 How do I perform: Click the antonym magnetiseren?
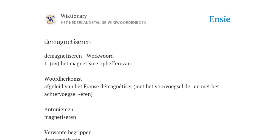[60, 117]
